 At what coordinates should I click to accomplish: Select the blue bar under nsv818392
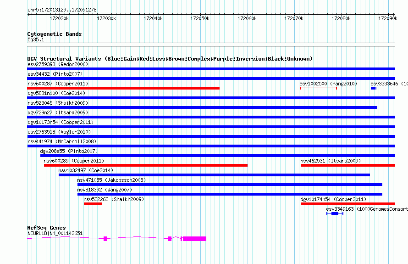click(x=230, y=194)
